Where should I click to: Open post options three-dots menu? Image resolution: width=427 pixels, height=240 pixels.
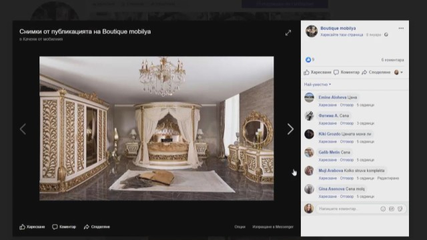tap(401, 28)
